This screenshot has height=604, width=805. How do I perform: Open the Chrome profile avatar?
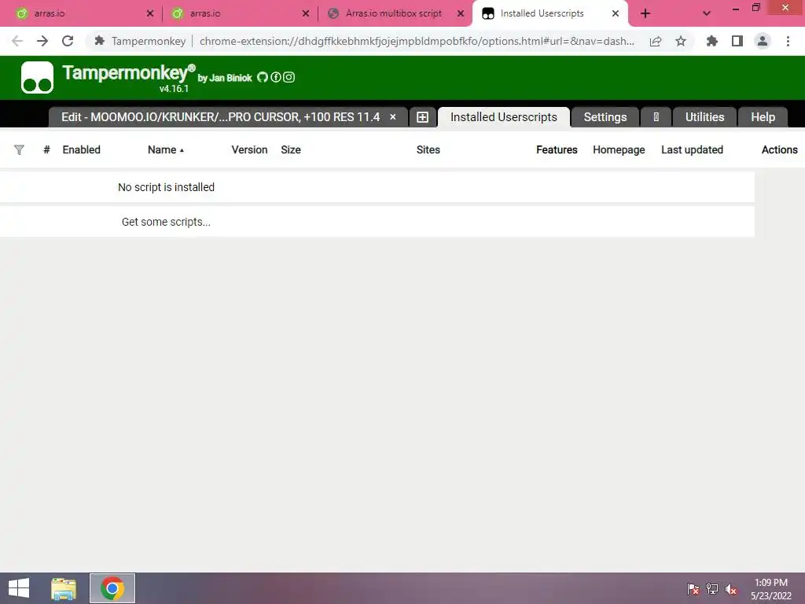[763, 41]
